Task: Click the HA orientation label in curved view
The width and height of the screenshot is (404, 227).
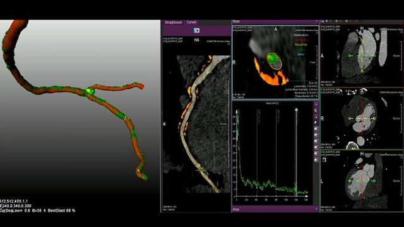Action: click(x=196, y=40)
